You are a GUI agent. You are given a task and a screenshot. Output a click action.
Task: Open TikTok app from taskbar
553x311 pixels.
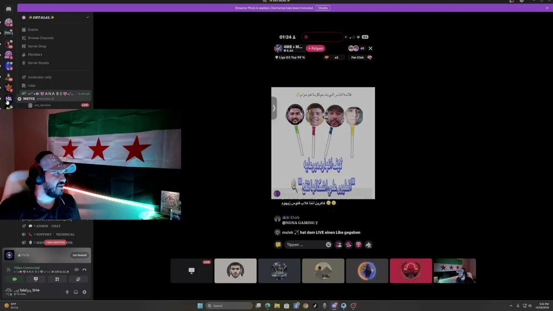(315, 306)
